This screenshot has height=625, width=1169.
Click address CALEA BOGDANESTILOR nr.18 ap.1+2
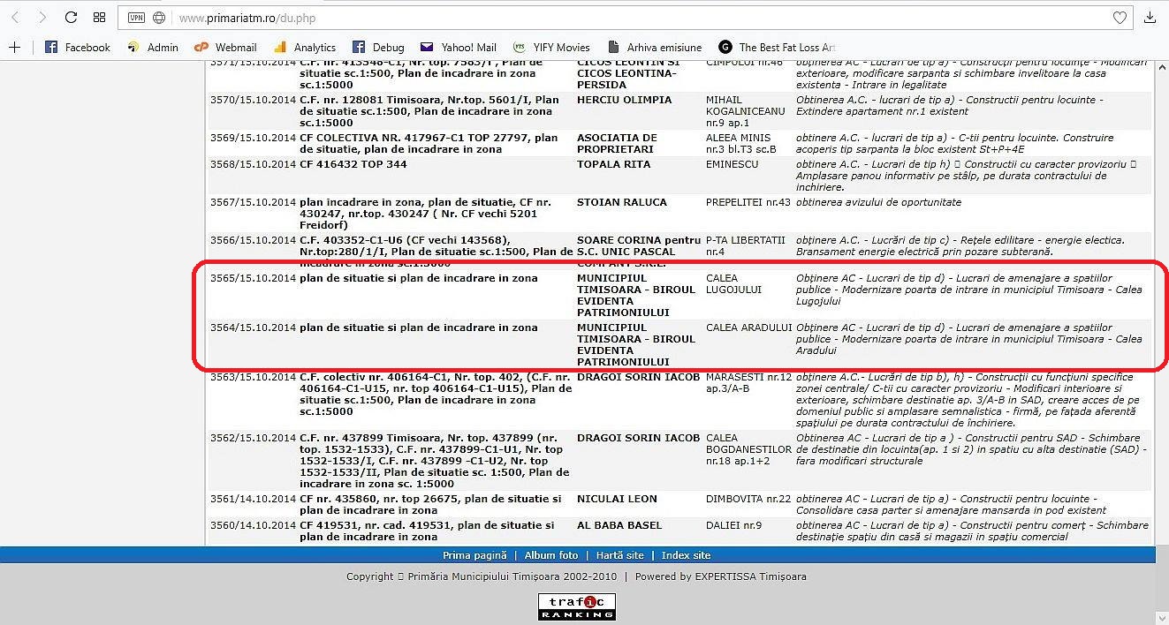pos(749,449)
